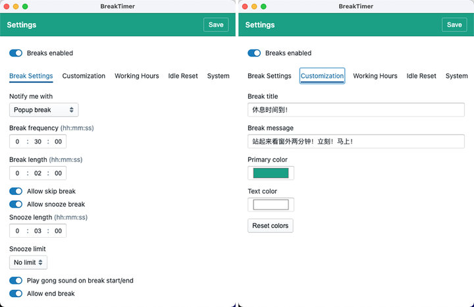Select Break length seconds value
The height and width of the screenshot is (307, 474).
click(x=58, y=173)
